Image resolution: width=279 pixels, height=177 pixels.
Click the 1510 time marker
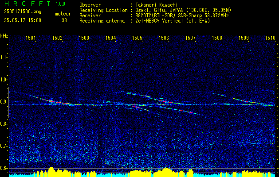pos(270,38)
